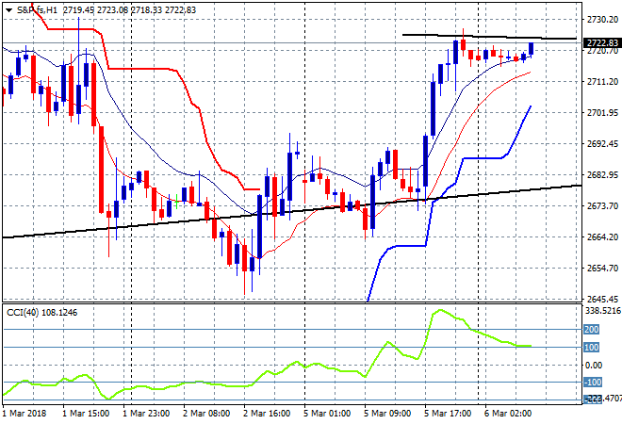
Task: Click the CCI 200 level label
Action: coord(591,330)
